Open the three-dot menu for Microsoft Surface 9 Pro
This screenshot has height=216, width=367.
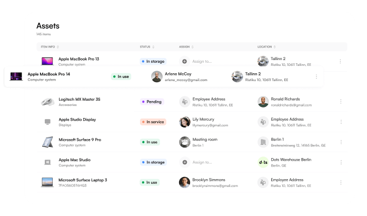click(x=341, y=142)
